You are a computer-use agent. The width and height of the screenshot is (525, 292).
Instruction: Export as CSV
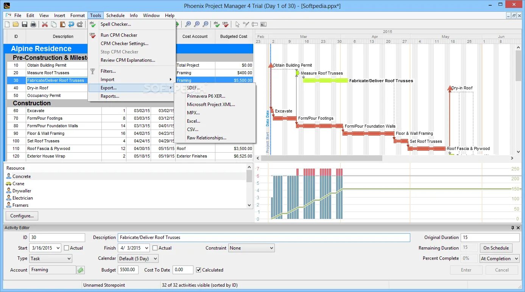[215, 130]
